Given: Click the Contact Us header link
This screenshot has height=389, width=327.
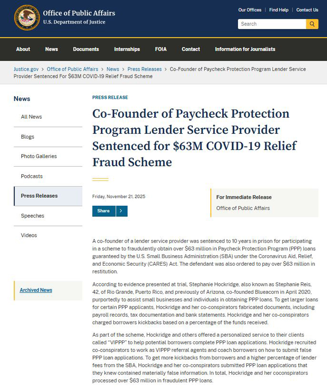Looking at the screenshot, I should tap(307, 10).
